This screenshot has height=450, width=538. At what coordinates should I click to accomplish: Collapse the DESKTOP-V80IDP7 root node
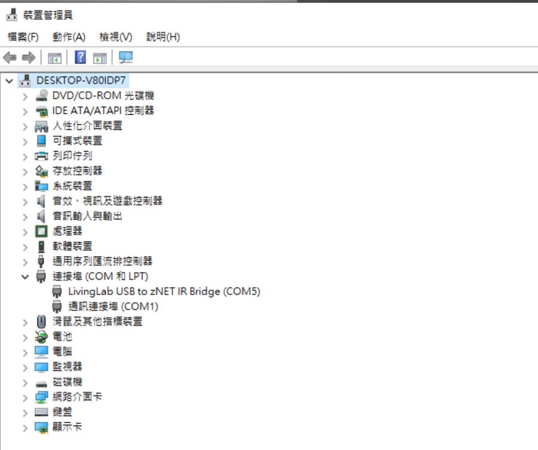(10, 81)
